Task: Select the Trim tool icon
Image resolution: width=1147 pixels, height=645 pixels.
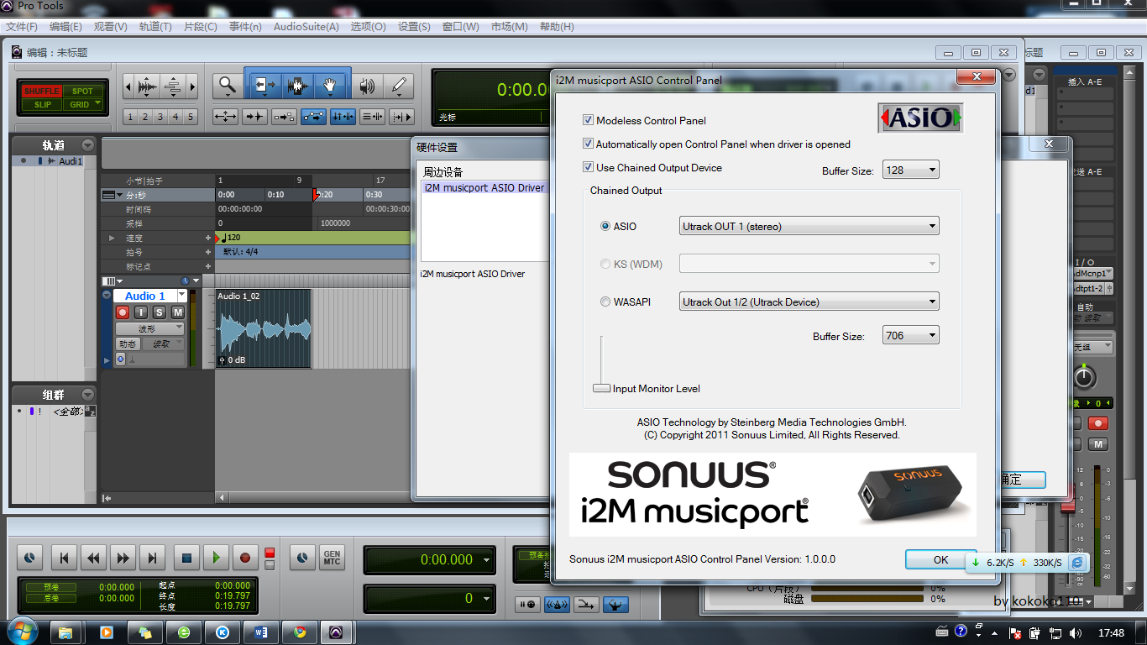Action: pyautogui.click(x=265, y=85)
